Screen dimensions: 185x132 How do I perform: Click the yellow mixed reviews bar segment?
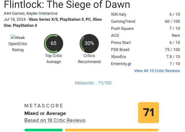click(112, 130)
